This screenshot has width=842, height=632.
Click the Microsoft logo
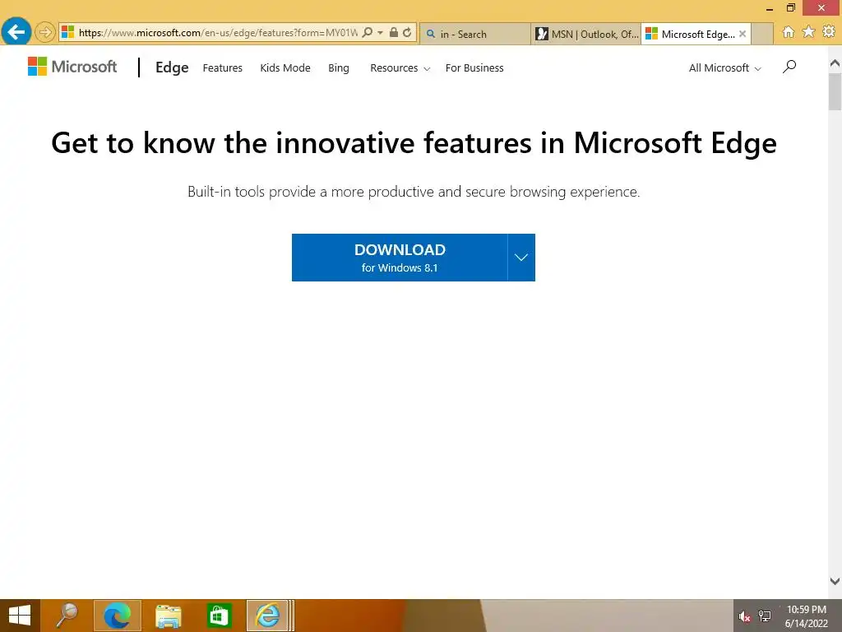click(72, 67)
